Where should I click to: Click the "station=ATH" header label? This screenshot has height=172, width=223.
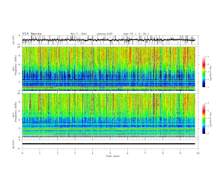point(104,34)
